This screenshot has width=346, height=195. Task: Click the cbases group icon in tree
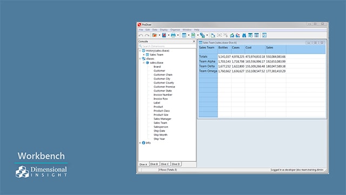click(144, 58)
